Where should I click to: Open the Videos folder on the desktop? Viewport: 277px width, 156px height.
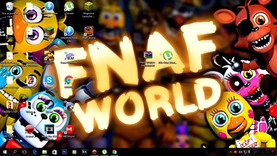coord(29,105)
